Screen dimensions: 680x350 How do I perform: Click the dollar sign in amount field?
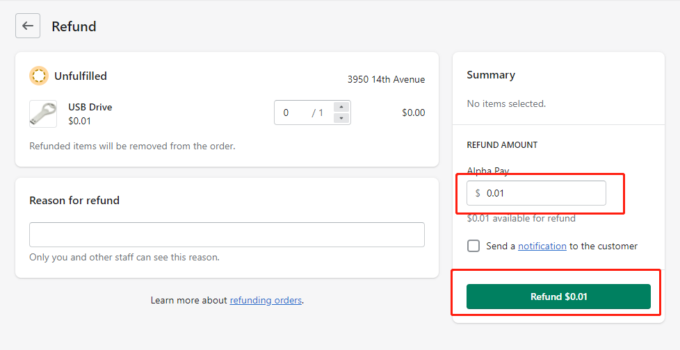point(478,193)
